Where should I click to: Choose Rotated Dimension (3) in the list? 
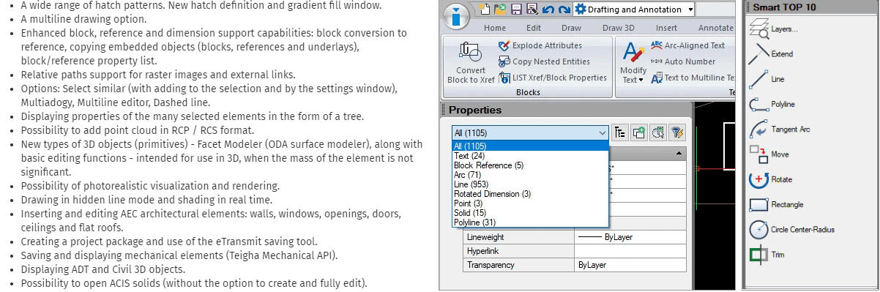coord(530,194)
